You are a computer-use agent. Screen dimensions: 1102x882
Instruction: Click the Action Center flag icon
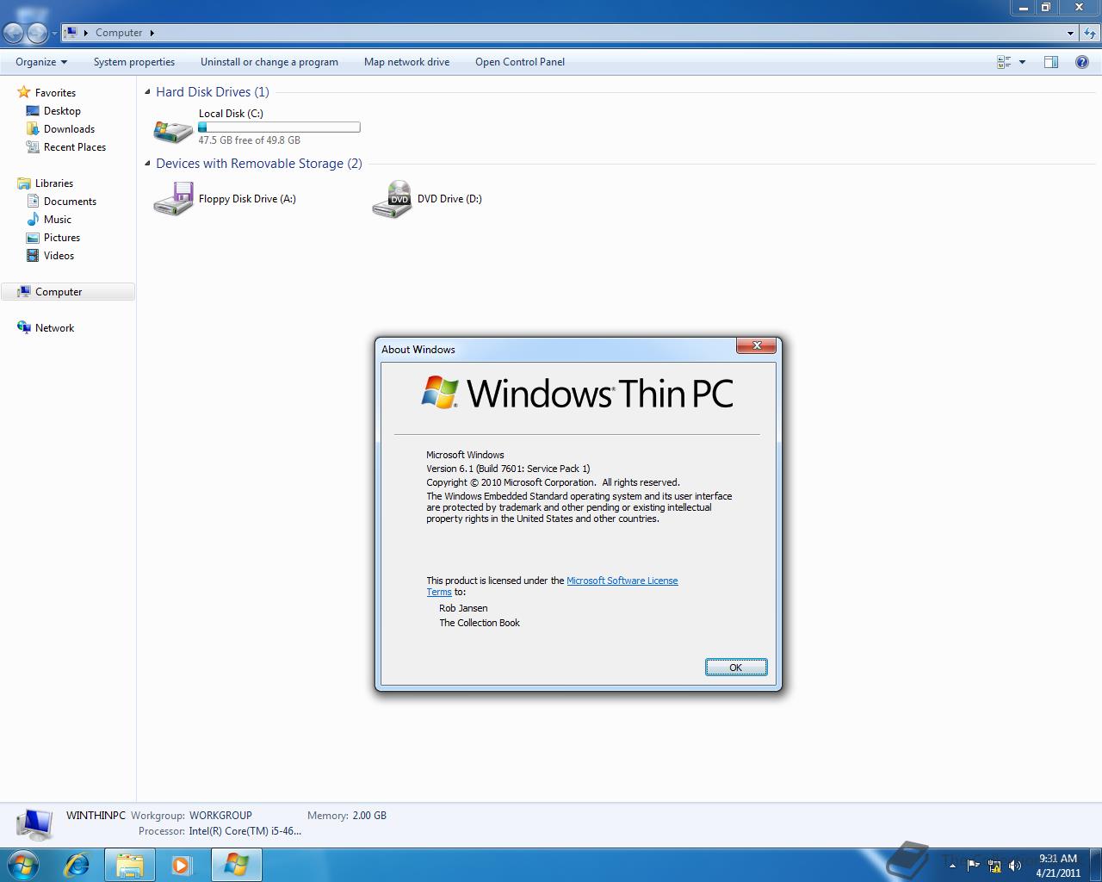point(974,866)
